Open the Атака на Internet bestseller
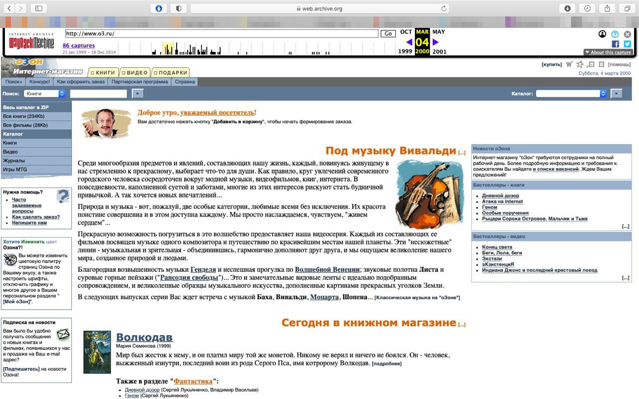This screenshot has height=399, width=639. pyautogui.click(x=503, y=201)
